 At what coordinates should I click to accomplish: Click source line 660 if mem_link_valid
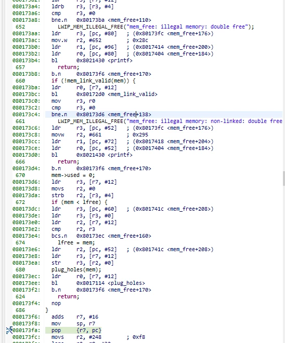(x=94, y=81)
